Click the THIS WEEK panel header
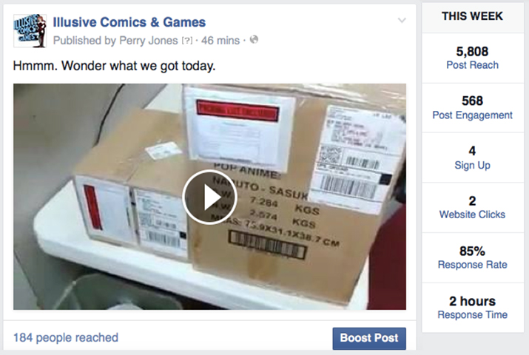Screen dimensions: 529x355 [472, 16]
